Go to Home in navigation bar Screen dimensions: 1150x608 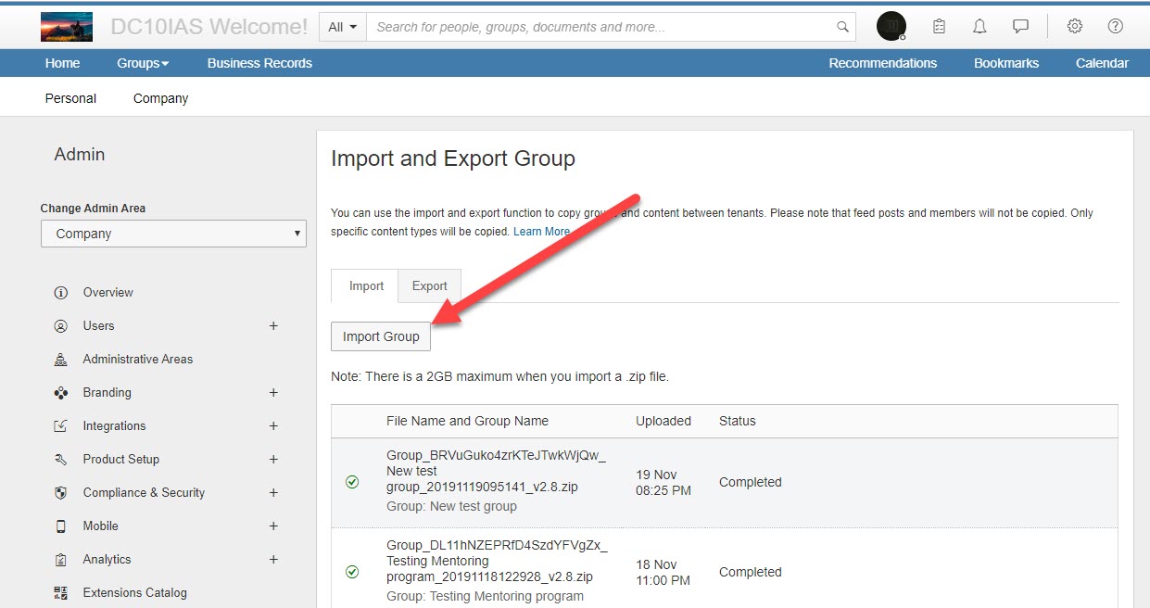pos(62,63)
